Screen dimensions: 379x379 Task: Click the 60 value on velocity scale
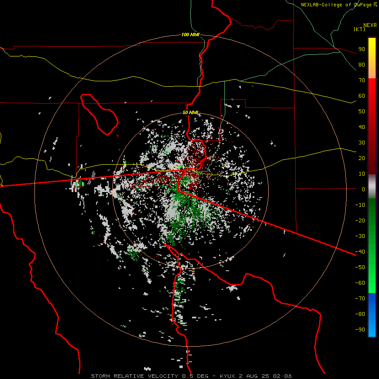pyautogui.click(x=362, y=96)
